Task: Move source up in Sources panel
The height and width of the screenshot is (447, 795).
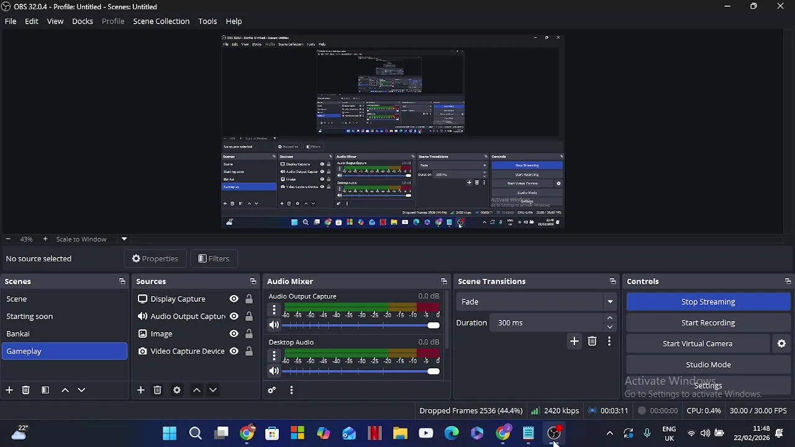Action: (x=197, y=390)
